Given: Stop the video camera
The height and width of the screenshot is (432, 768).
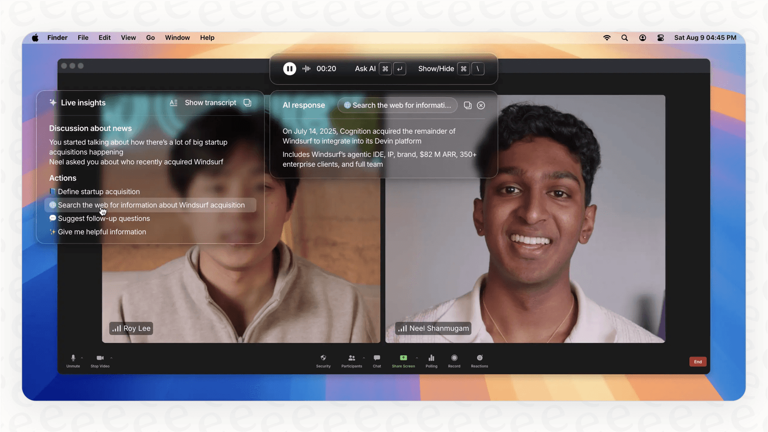Looking at the screenshot, I should 100,358.
